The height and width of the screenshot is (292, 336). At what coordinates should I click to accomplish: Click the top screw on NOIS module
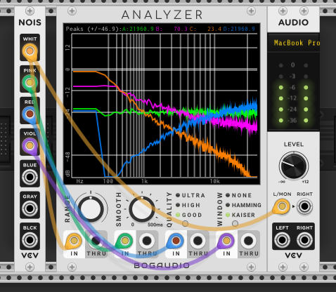(30, 11)
